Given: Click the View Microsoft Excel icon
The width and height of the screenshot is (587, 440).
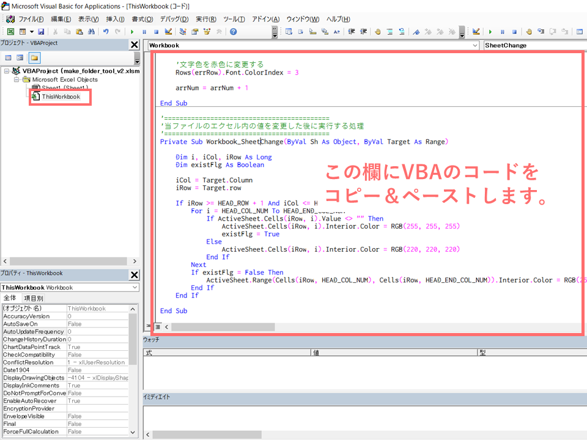Looking at the screenshot, I should pos(10,32).
